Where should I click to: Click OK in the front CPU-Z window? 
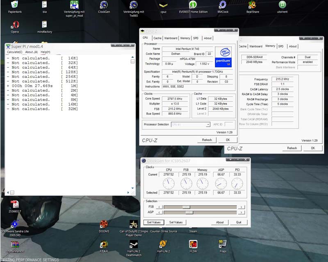point(228,140)
